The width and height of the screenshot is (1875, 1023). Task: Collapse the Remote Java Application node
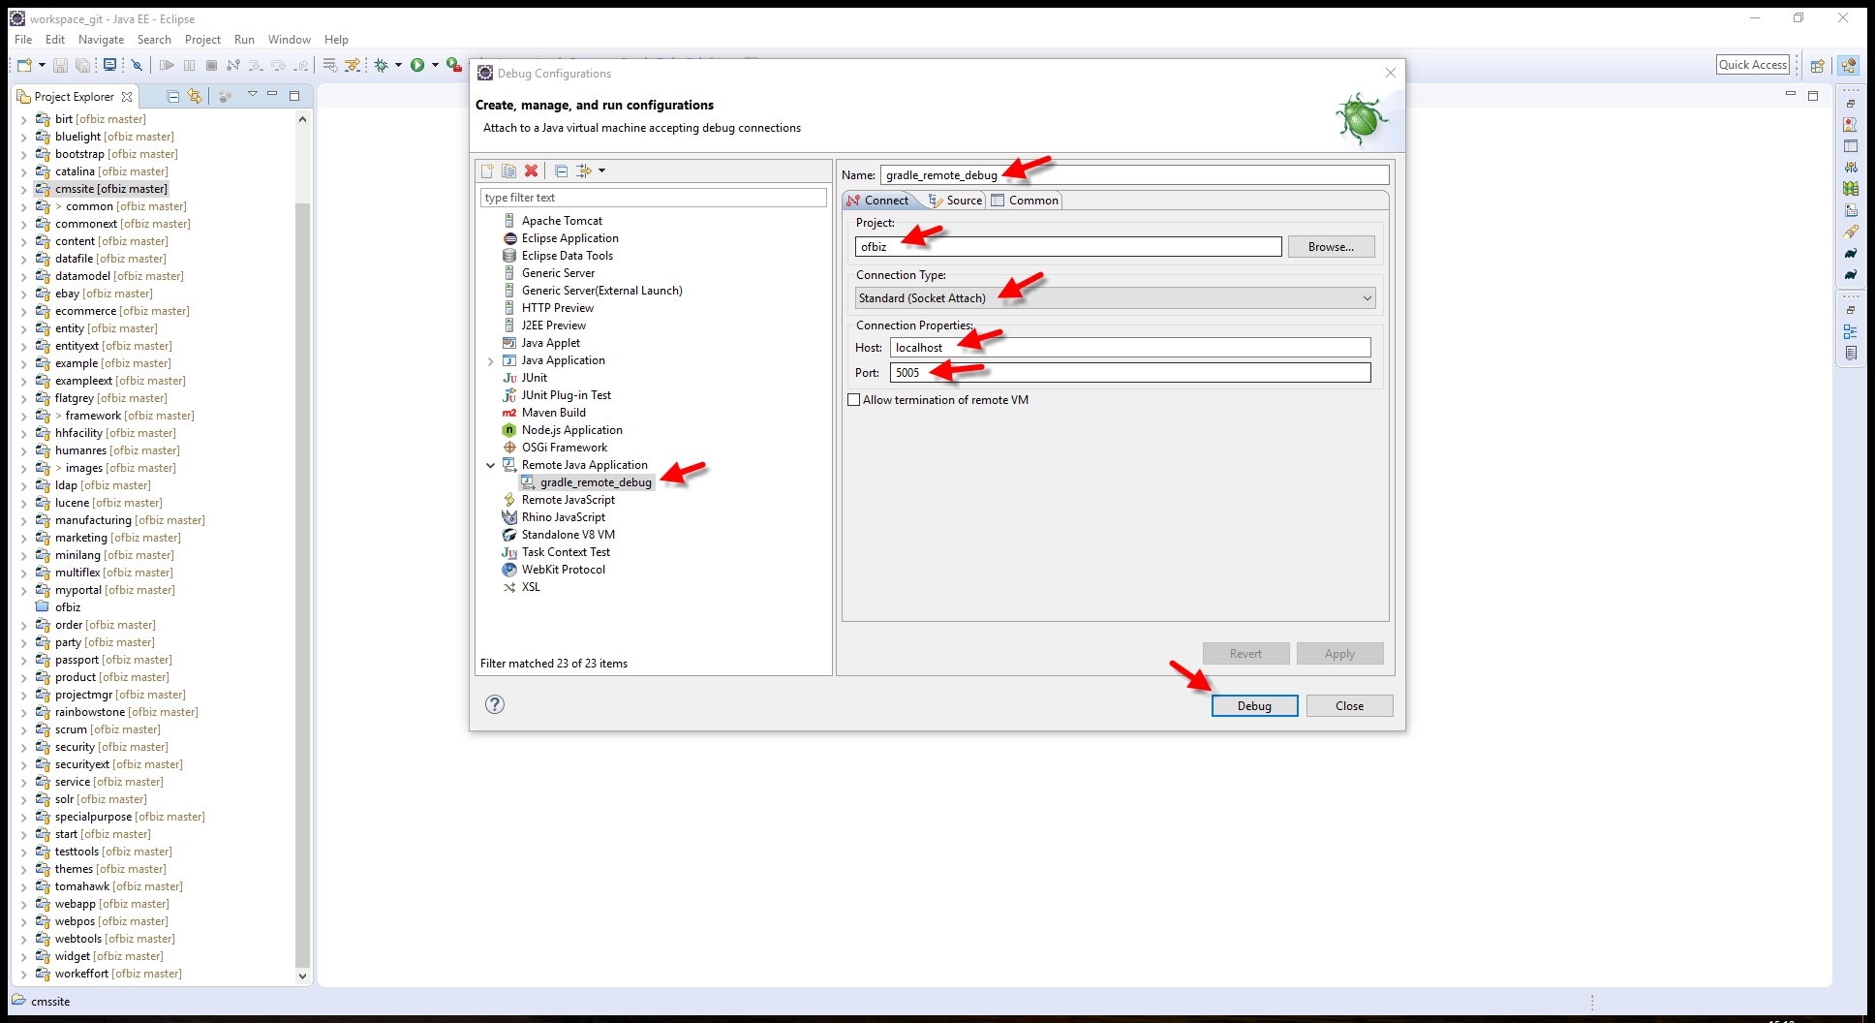point(491,465)
